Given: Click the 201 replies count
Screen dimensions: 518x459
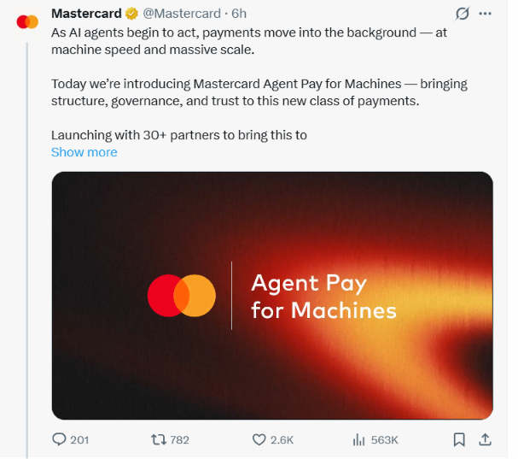Looking at the screenshot, I should click(x=79, y=440).
